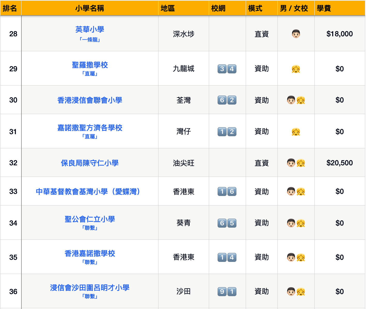
Task: Click school net digit 6 in rank 33 row
Action: coord(232,192)
